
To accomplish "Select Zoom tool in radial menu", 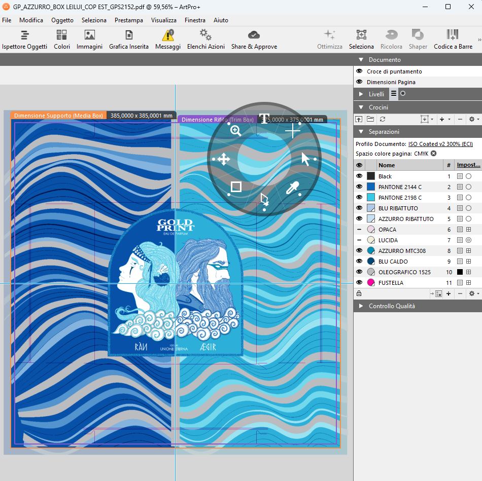I will [236, 131].
